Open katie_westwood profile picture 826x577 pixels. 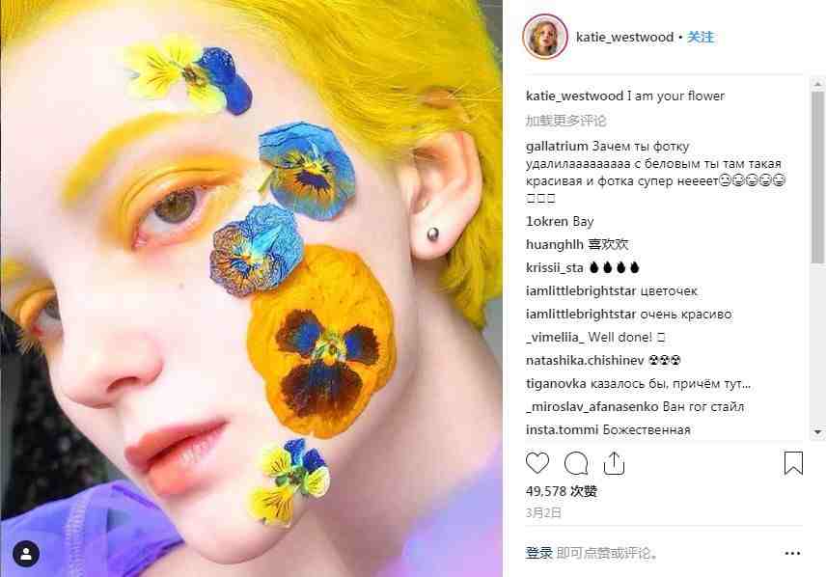pyautogui.click(x=544, y=38)
